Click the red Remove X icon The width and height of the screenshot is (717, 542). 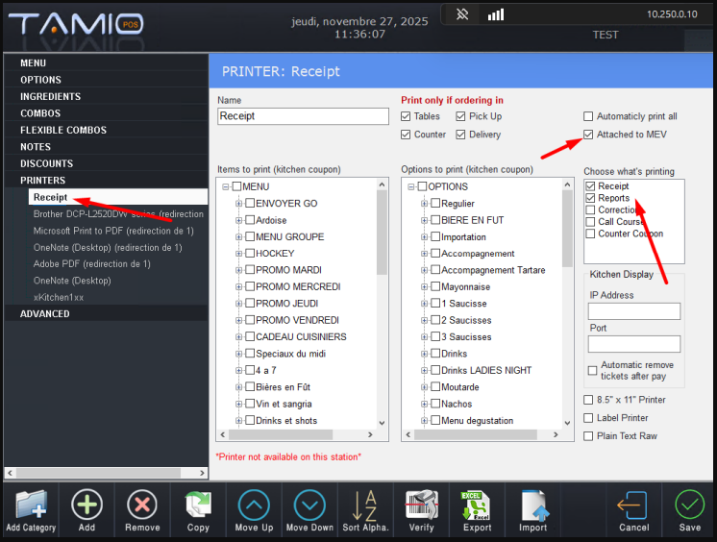click(142, 505)
